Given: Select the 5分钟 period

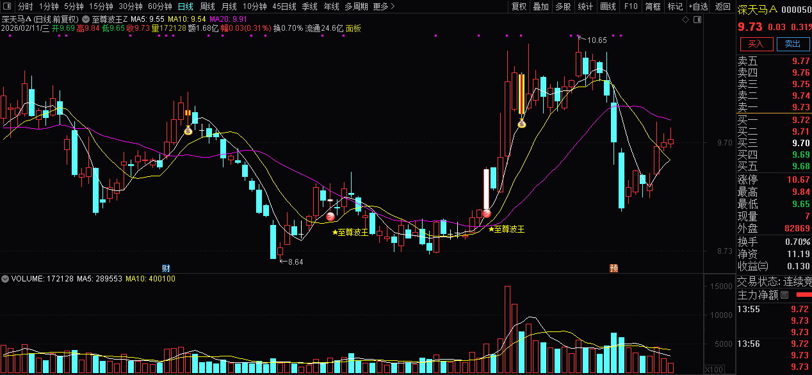Looking at the screenshot, I should click(74, 6).
